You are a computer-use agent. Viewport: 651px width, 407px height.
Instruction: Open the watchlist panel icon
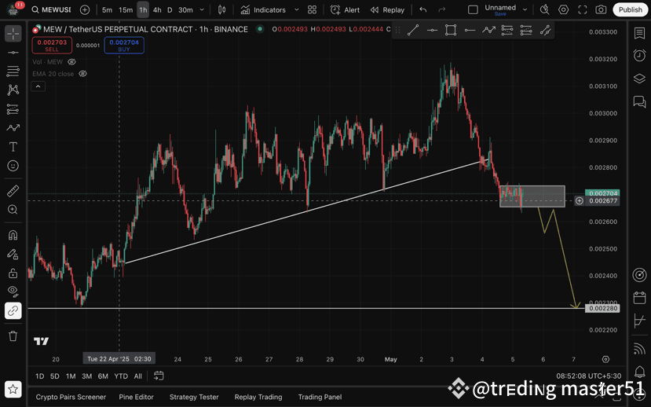coord(639,33)
